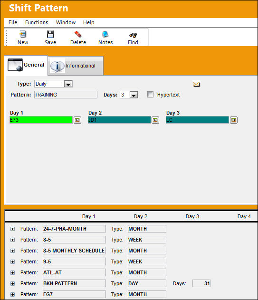Enable the Hypertext checkbox
This screenshot has width=258, height=300.
point(150,95)
